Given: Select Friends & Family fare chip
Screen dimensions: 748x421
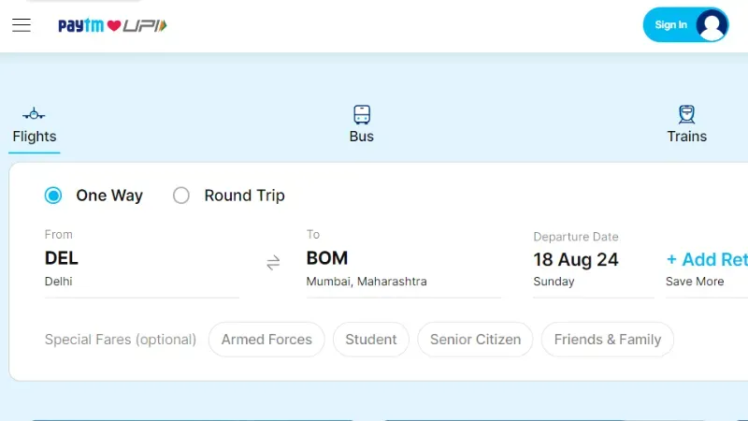Looking at the screenshot, I should click(x=607, y=340).
